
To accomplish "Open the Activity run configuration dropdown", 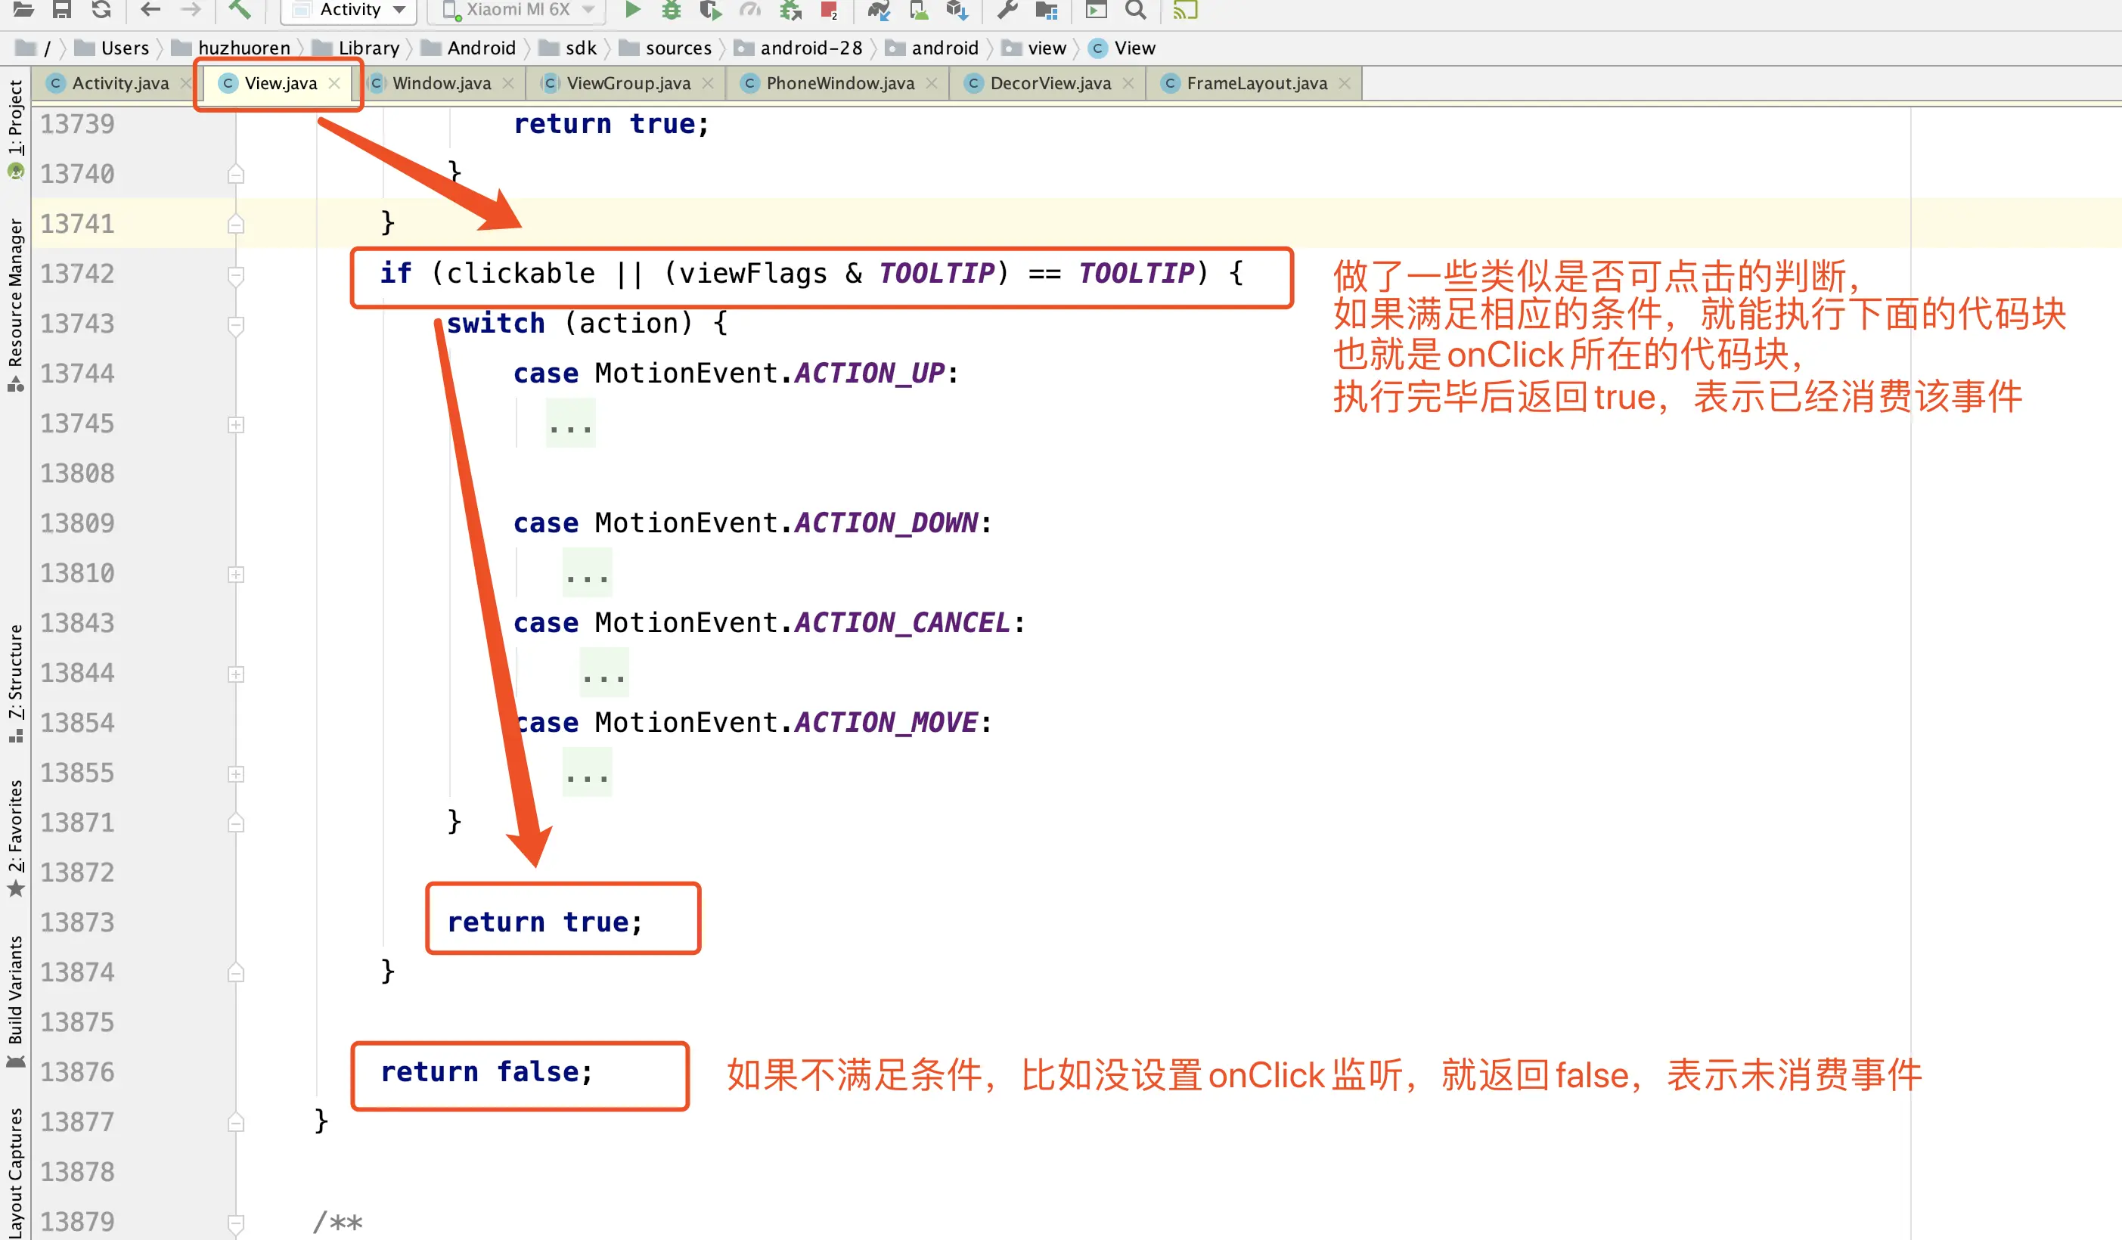I will point(349,9).
